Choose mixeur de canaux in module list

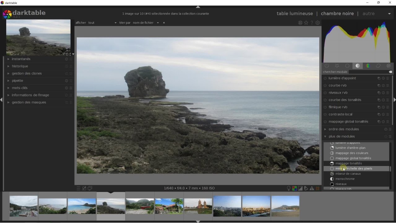pos(348,174)
